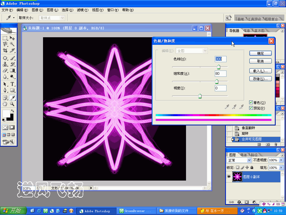The image size is (286, 215).
Task: Open fill 填充 slider arrow
Action: pyautogui.click(x=281, y=167)
